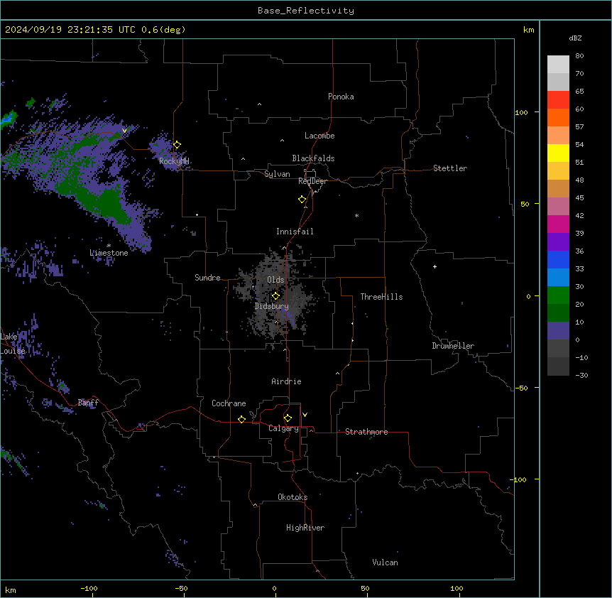The image size is (612, 598).
Task: Click the Sundre town label
Action: click(x=207, y=278)
